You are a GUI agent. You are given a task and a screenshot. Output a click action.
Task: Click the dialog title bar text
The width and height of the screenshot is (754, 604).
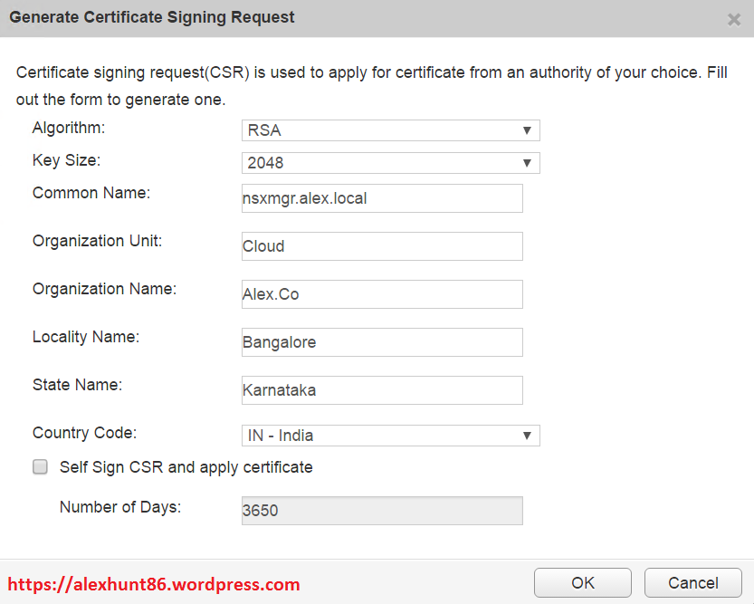point(152,17)
